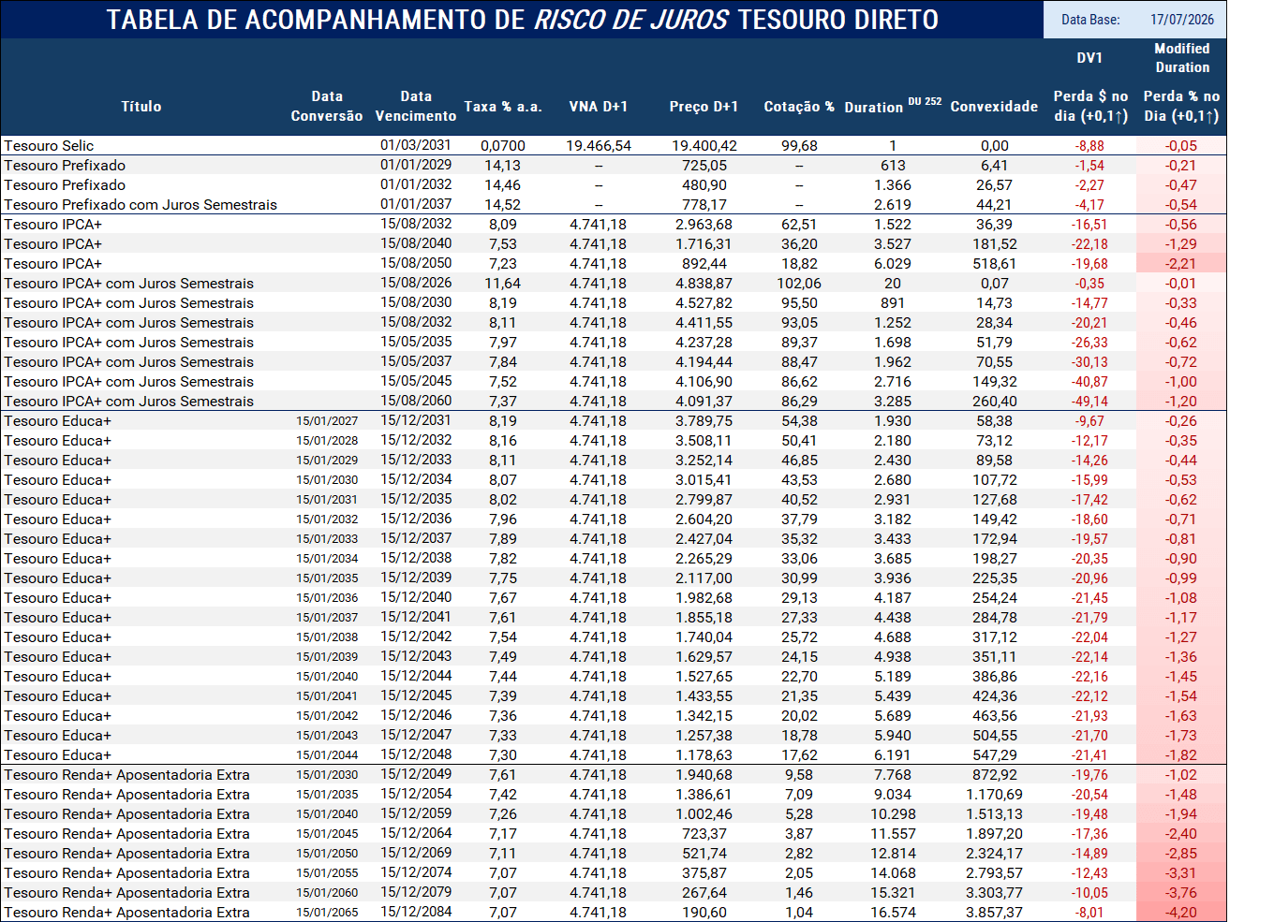Select the 'Perda % no Dia' column header

[x=1182, y=107]
